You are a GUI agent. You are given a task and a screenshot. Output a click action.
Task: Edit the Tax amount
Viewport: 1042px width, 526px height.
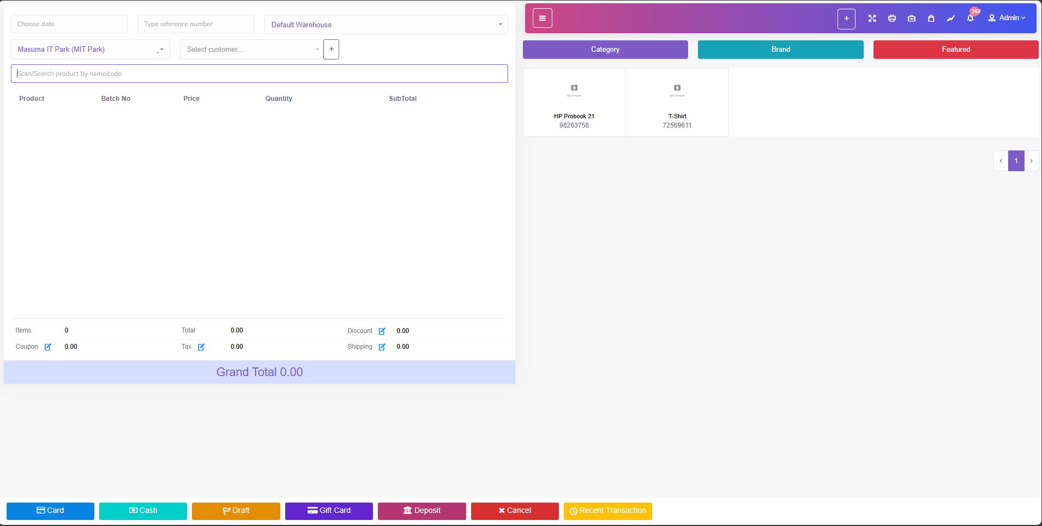(201, 347)
